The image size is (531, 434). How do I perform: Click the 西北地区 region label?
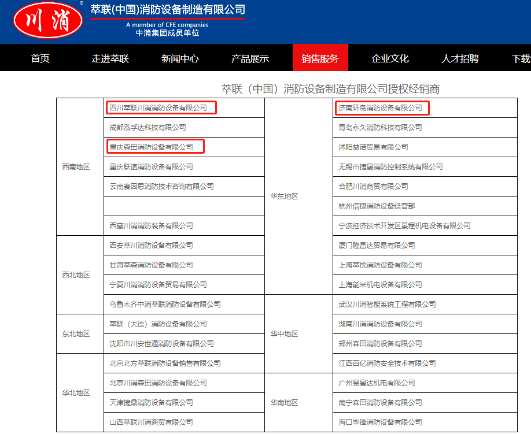click(76, 275)
